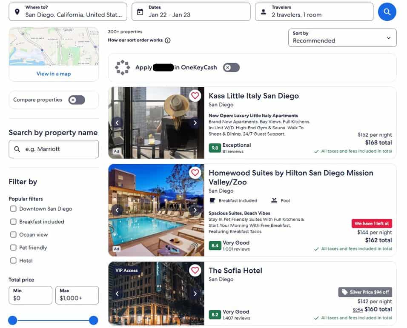Select the Downtown San Diego filter
This screenshot has width=407, height=328.
click(x=13, y=209)
